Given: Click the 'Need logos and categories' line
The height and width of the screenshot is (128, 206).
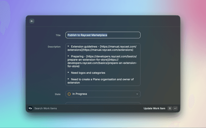Looking at the screenshot, I should tap(88, 73).
